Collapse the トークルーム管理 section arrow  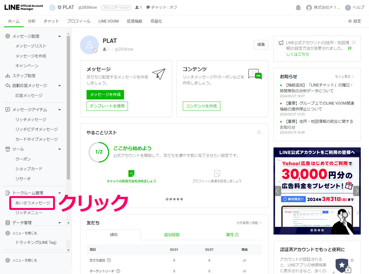(x=60, y=193)
